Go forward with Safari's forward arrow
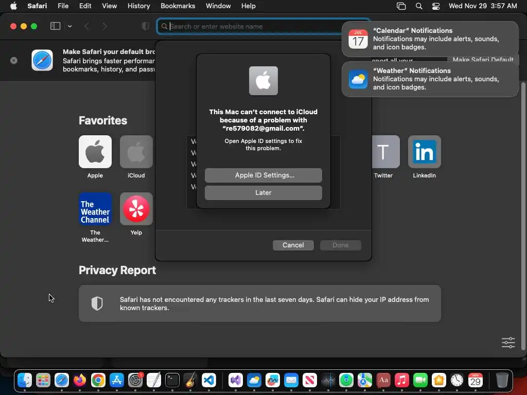The height and width of the screenshot is (395, 527). (105, 26)
